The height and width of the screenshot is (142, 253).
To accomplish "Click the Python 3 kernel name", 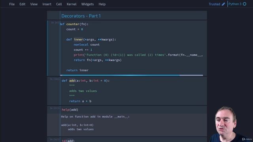I will pyautogui.click(x=235, y=4).
